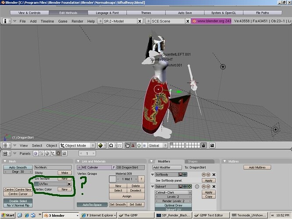Image resolution: width=292 pixels, height=219 pixels.
Task: Toggle Softbody render enable icon
Action: (181, 174)
